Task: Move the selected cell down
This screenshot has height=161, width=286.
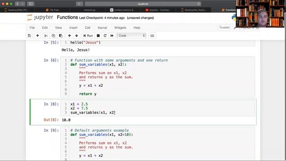Action: point(76,36)
